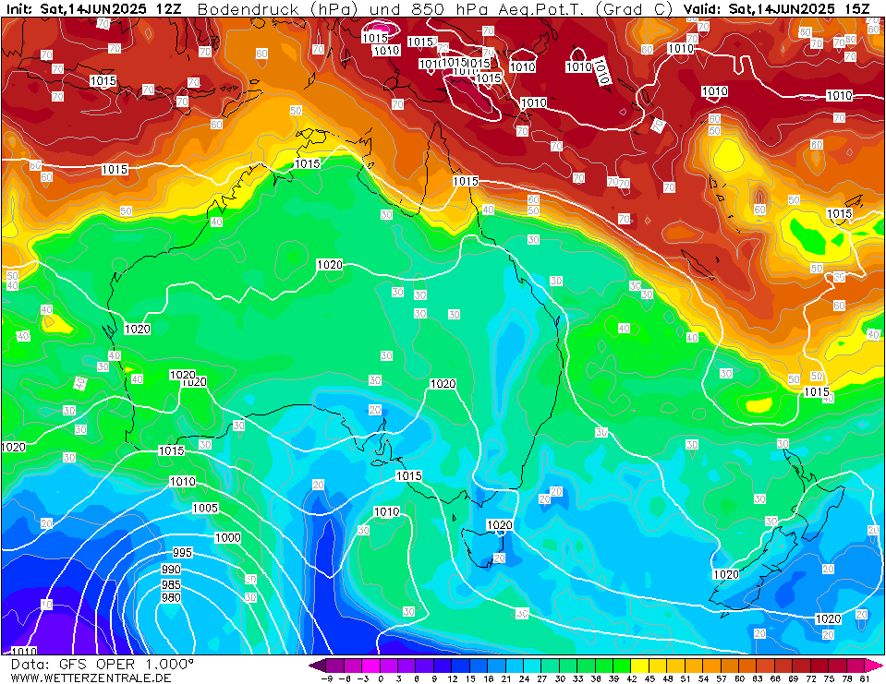Viewport: 886px width, 684px height.
Task: Click the Init: Sat,14JUN2025 12Z header text
Action: [93, 8]
